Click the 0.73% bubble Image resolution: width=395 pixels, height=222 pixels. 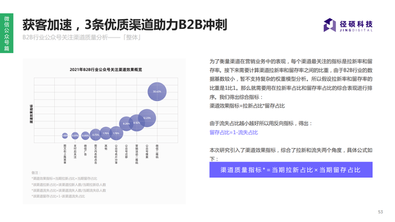click(96, 135)
